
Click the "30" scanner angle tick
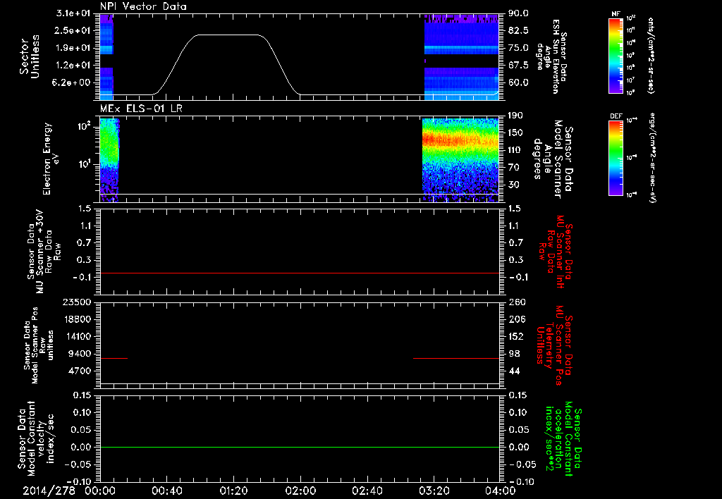(513, 185)
